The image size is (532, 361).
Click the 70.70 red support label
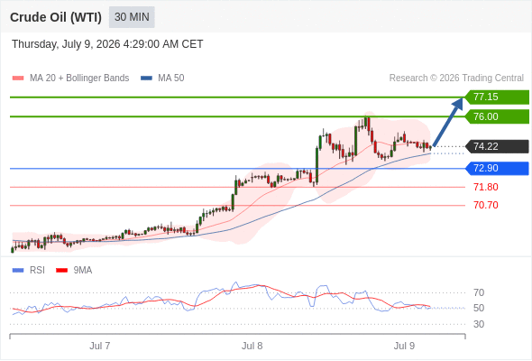[x=486, y=205]
